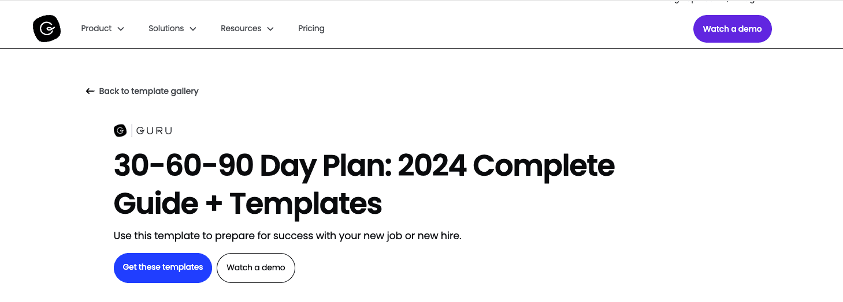Click the 'Use this template' subtitle text
Viewport: 843px width, 302px height.
pos(287,236)
